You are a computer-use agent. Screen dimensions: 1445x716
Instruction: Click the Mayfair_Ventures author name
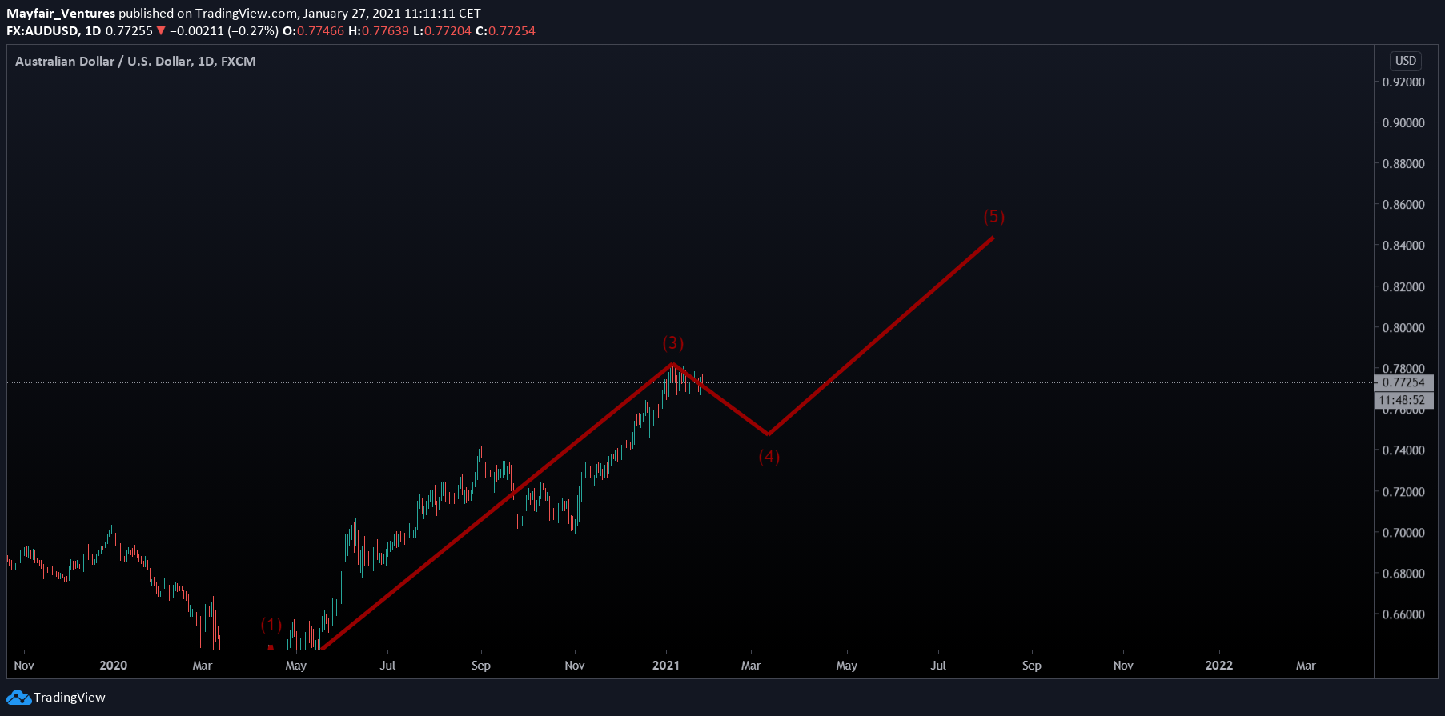pos(61,14)
